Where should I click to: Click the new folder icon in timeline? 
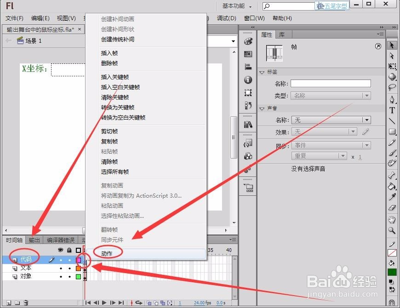click(x=17, y=302)
